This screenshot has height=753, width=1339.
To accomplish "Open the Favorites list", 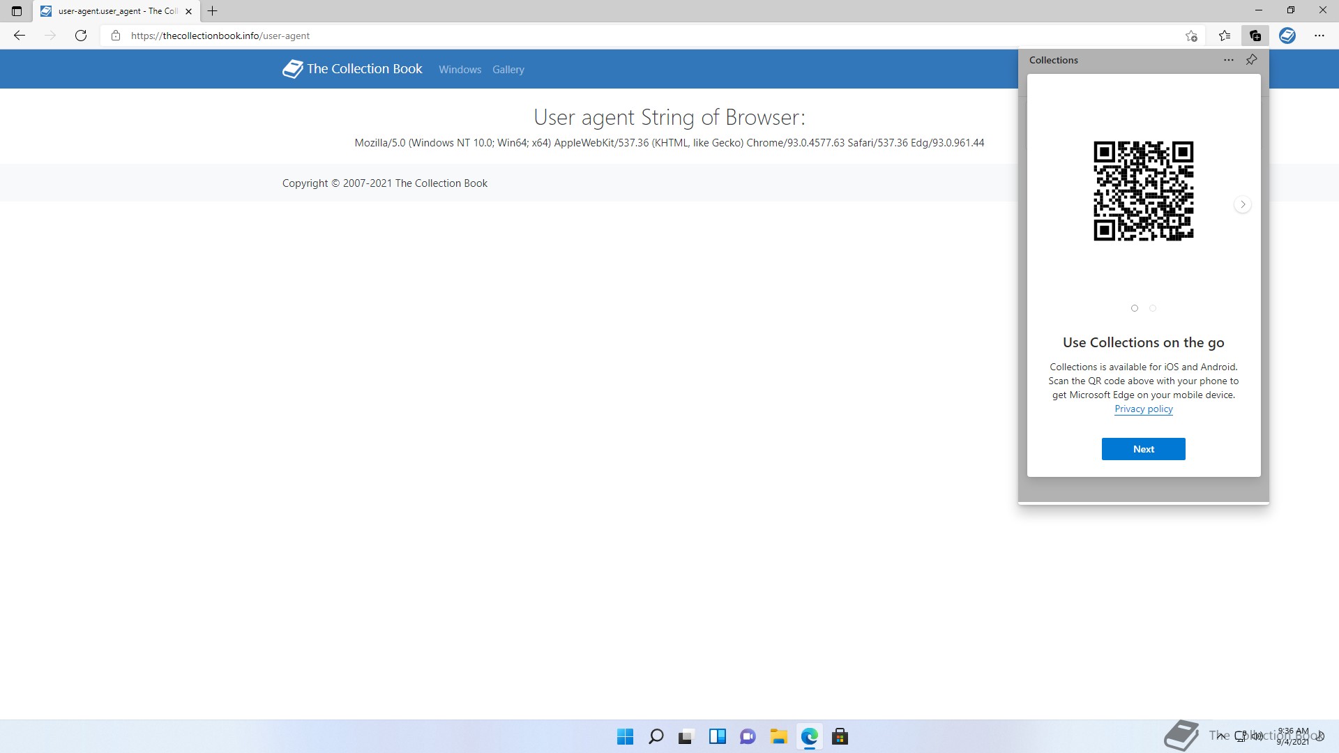I will (x=1225, y=36).
